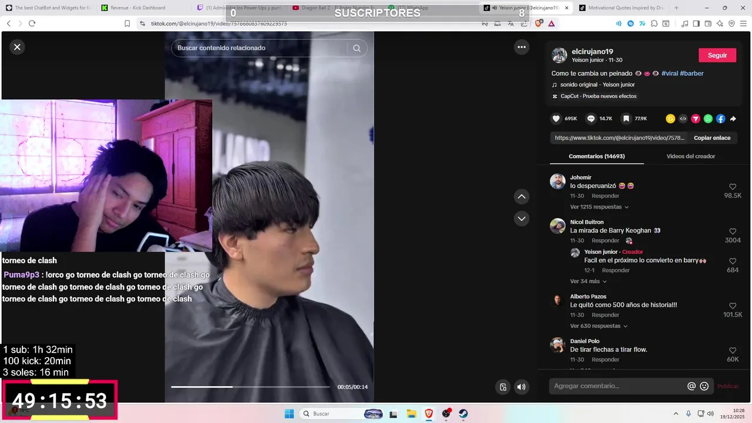The image size is (752, 423).
Task: Switch to 'Comentarios (14693)' tab
Action: [x=596, y=156]
